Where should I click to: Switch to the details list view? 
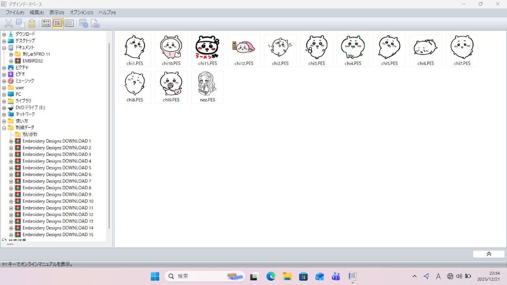[x=69, y=23]
